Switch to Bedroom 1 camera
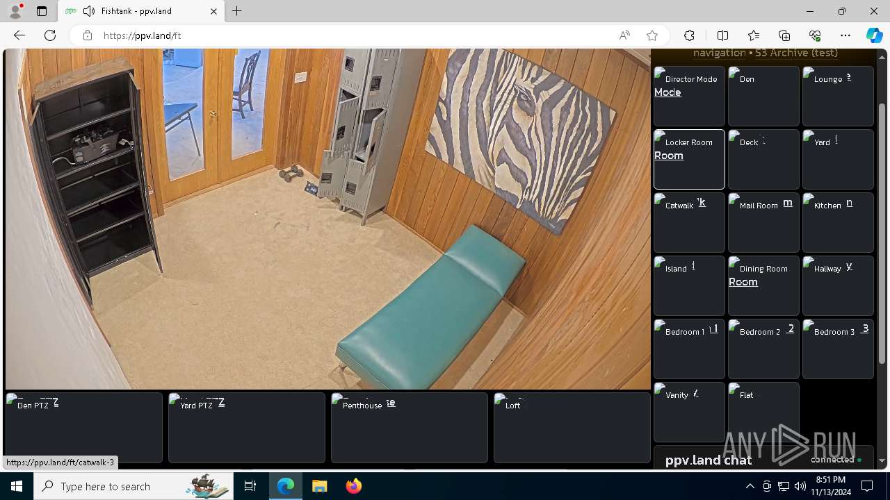This screenshot has width=890, height=500. click(x=689, y=349)
